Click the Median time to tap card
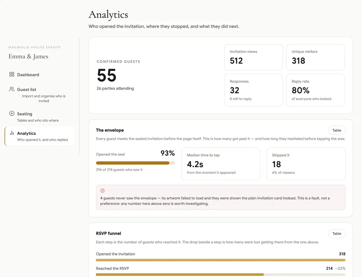The height and width of the screenshot is (277, 362). click(x=220, y=164)
